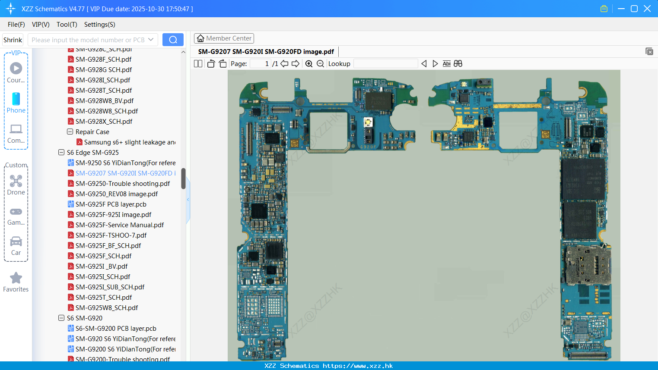The image size is (658, 370).
Task: Open the VIP(V) menu
Action: (41, 25)
